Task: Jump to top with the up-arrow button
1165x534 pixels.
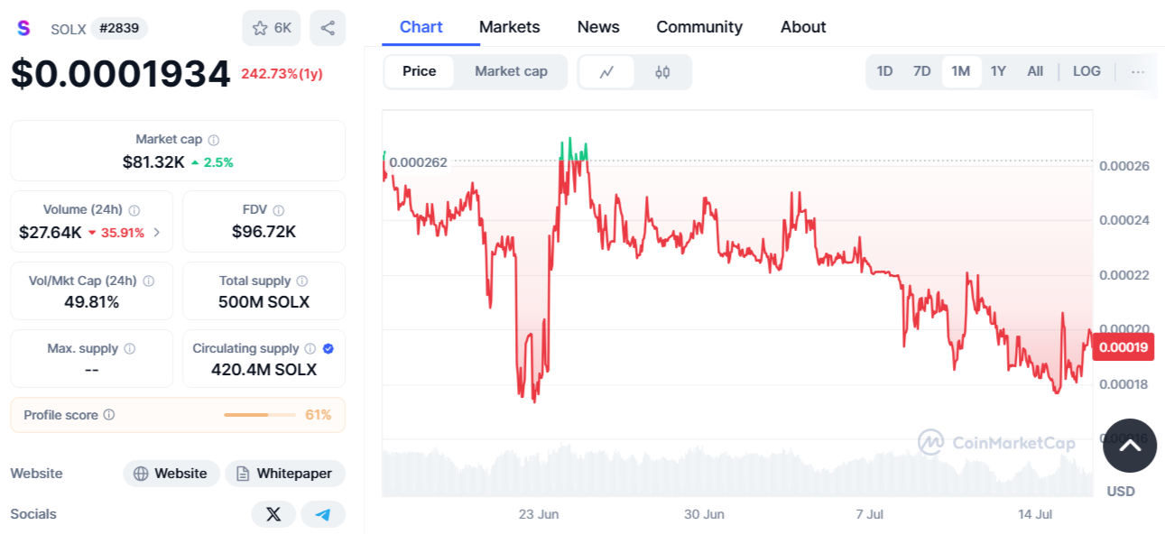Action: pyautogui.click(x=1130, y=446)
